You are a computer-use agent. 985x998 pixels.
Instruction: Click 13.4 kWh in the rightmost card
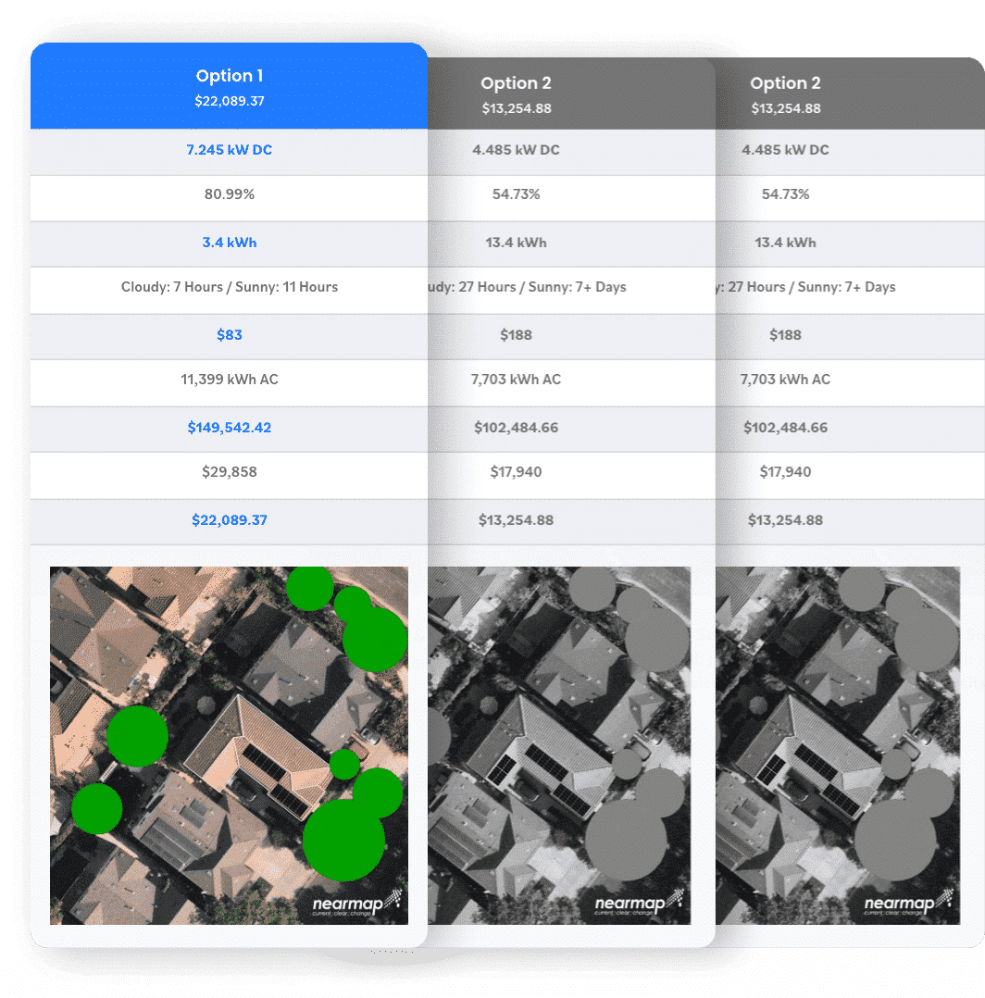tap(785, 243)
